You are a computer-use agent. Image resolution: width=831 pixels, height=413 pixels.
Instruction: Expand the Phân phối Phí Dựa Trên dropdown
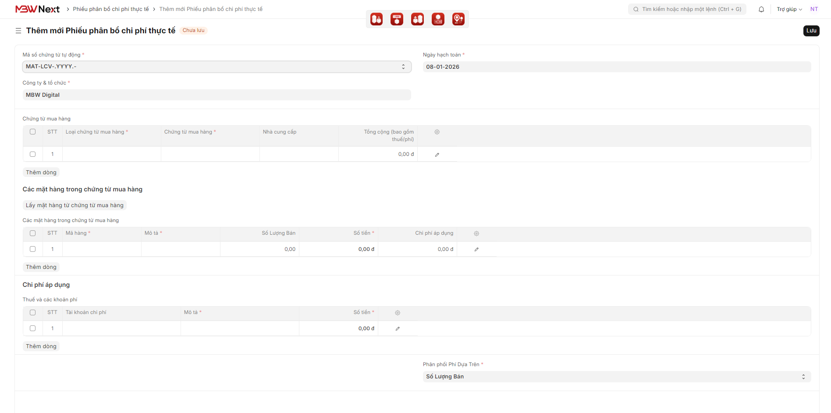(616, 377)
